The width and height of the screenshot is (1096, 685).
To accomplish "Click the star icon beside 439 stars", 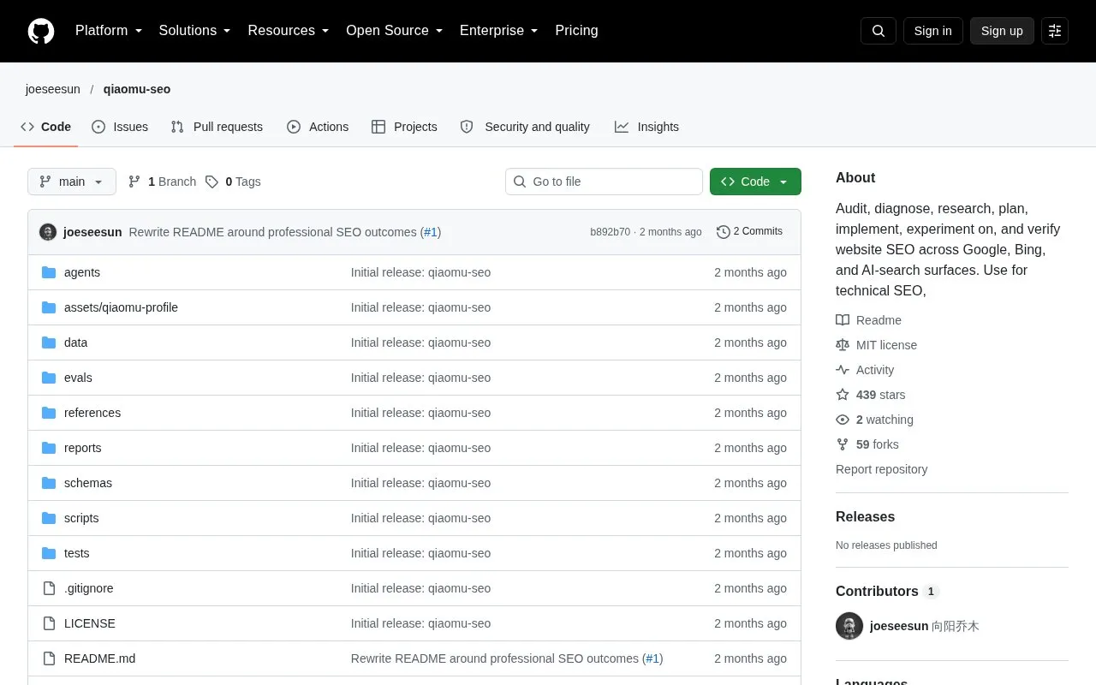I will (x=843, y=395).
